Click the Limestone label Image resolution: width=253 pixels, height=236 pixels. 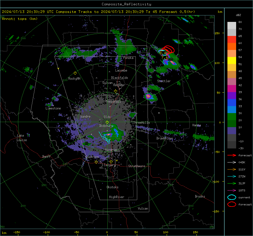53,108
